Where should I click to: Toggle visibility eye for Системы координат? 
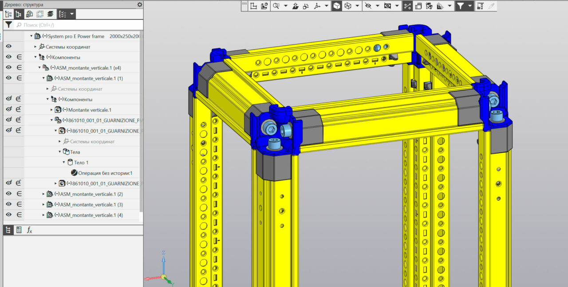(x=8, y=47)
